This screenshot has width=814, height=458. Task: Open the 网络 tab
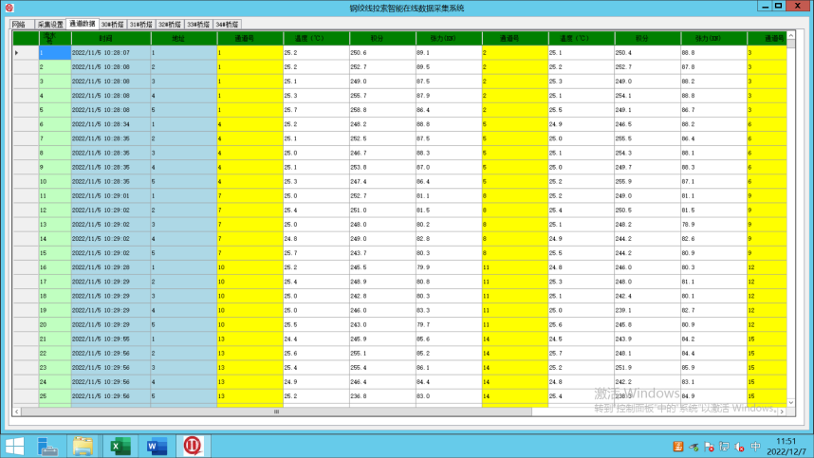tap(19, 25)
